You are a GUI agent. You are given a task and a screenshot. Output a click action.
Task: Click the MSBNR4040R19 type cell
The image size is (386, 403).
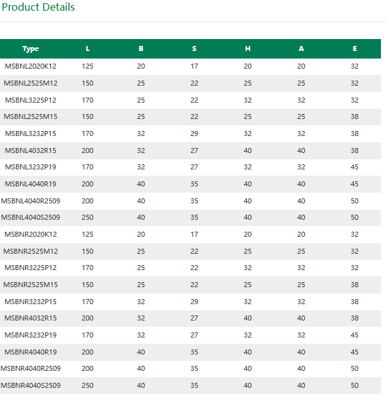31,352
